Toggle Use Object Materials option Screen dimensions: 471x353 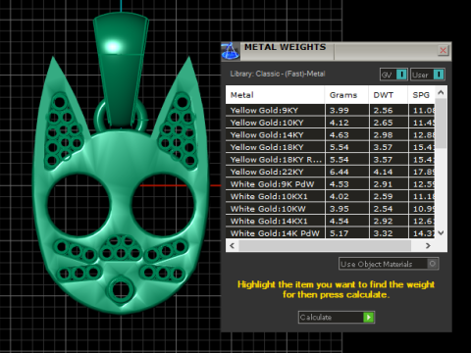coord(389,264)
